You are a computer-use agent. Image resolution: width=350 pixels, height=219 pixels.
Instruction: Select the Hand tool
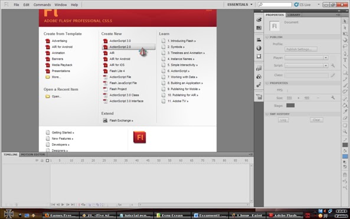coord(345,125)
